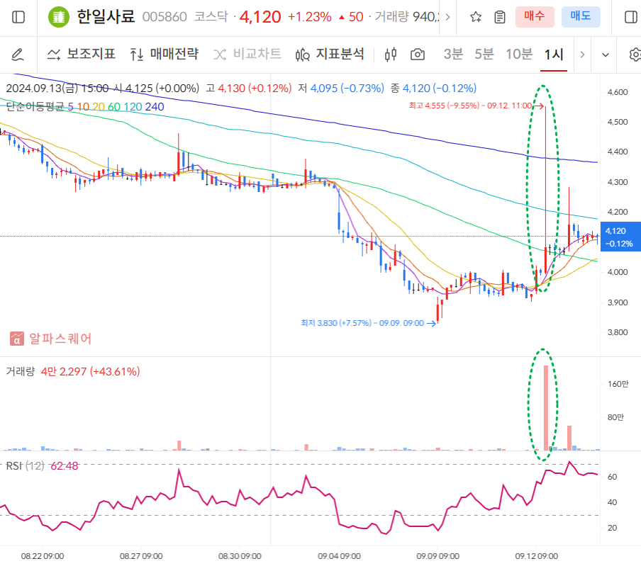Click the 160만 volume axis label
This screenshot has height=566, width=641.
point(618,384)
